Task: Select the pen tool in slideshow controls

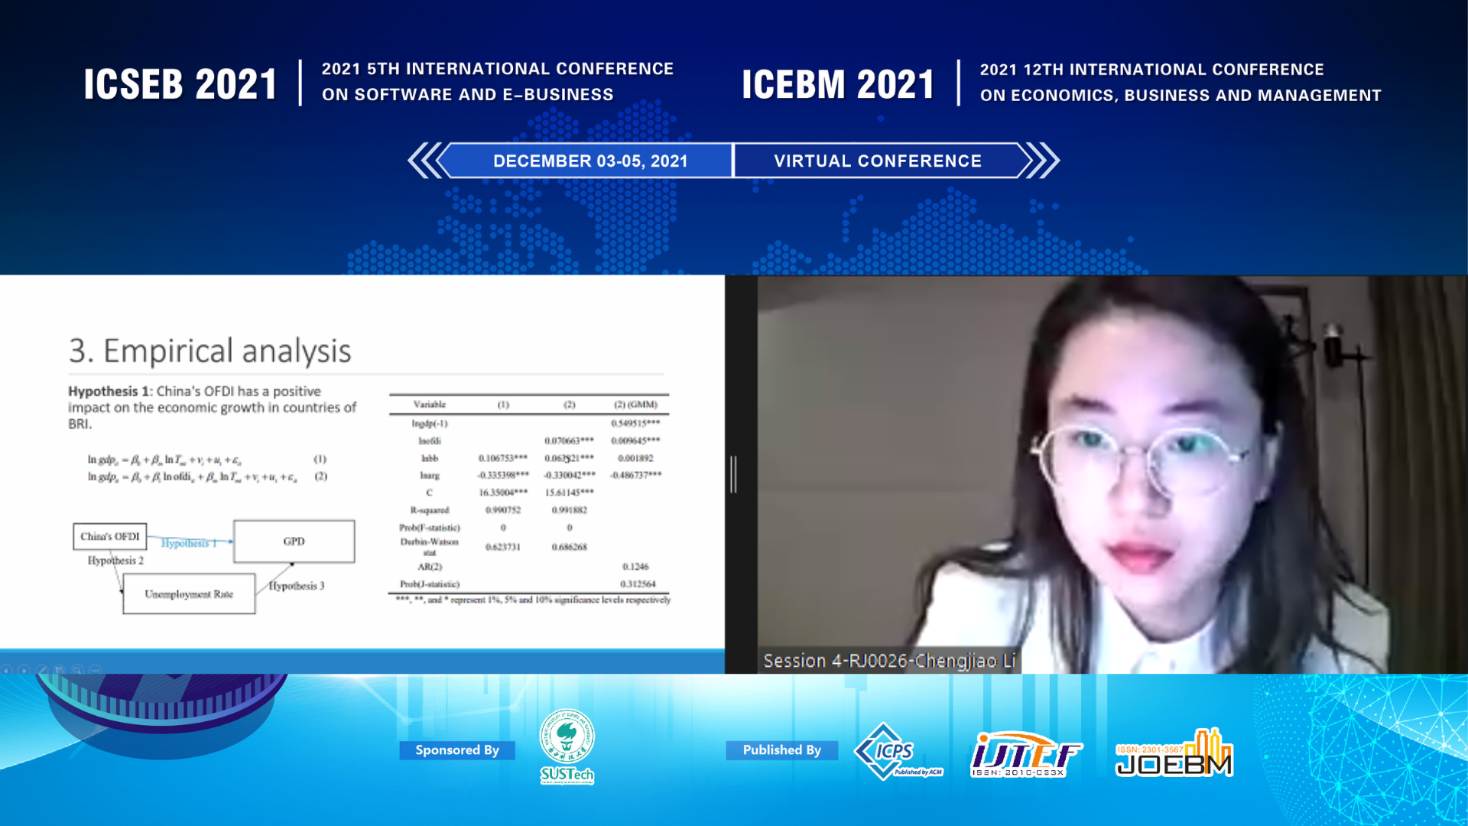Action: point(42,670)
